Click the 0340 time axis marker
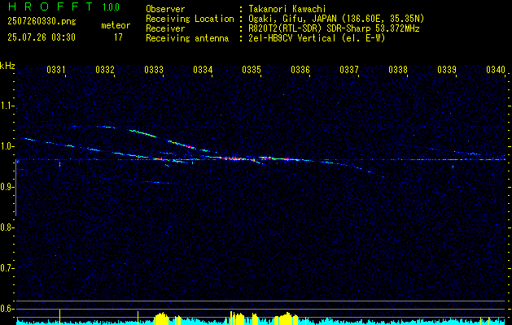This screenshot has width=512, height=325. click(496, 70)
